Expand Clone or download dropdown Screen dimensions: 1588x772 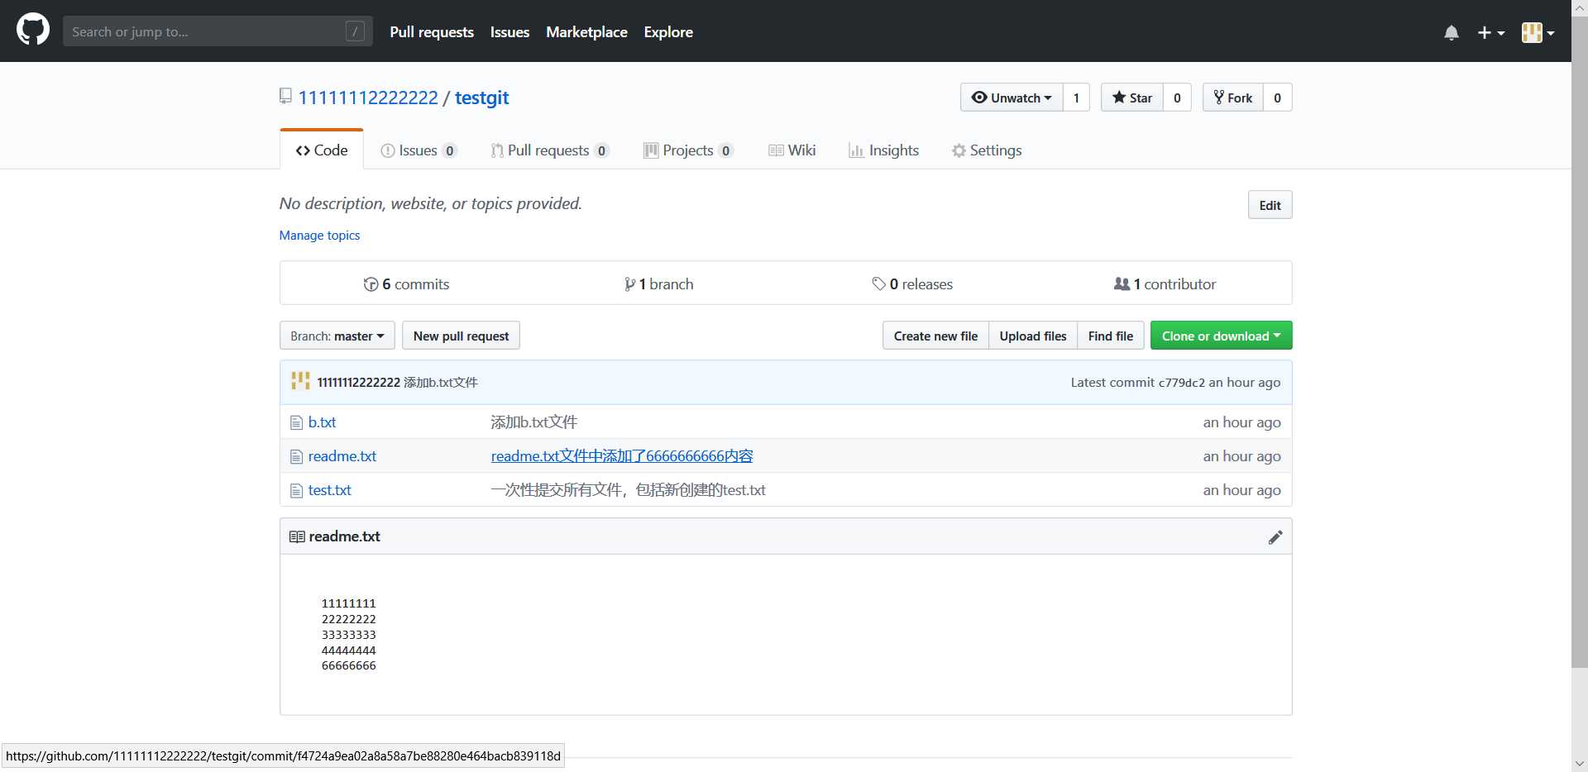click(1221, 336)
